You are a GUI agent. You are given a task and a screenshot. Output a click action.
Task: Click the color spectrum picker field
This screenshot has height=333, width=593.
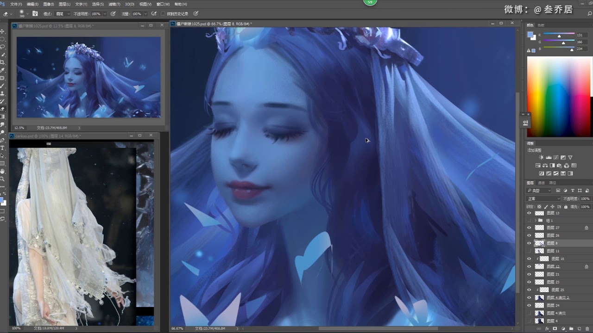559,97
